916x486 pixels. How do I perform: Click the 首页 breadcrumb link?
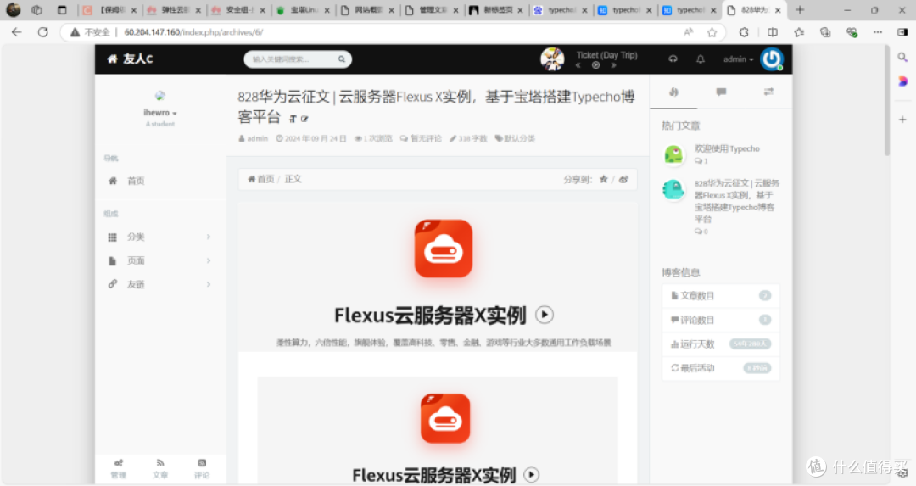click(260, 179)
